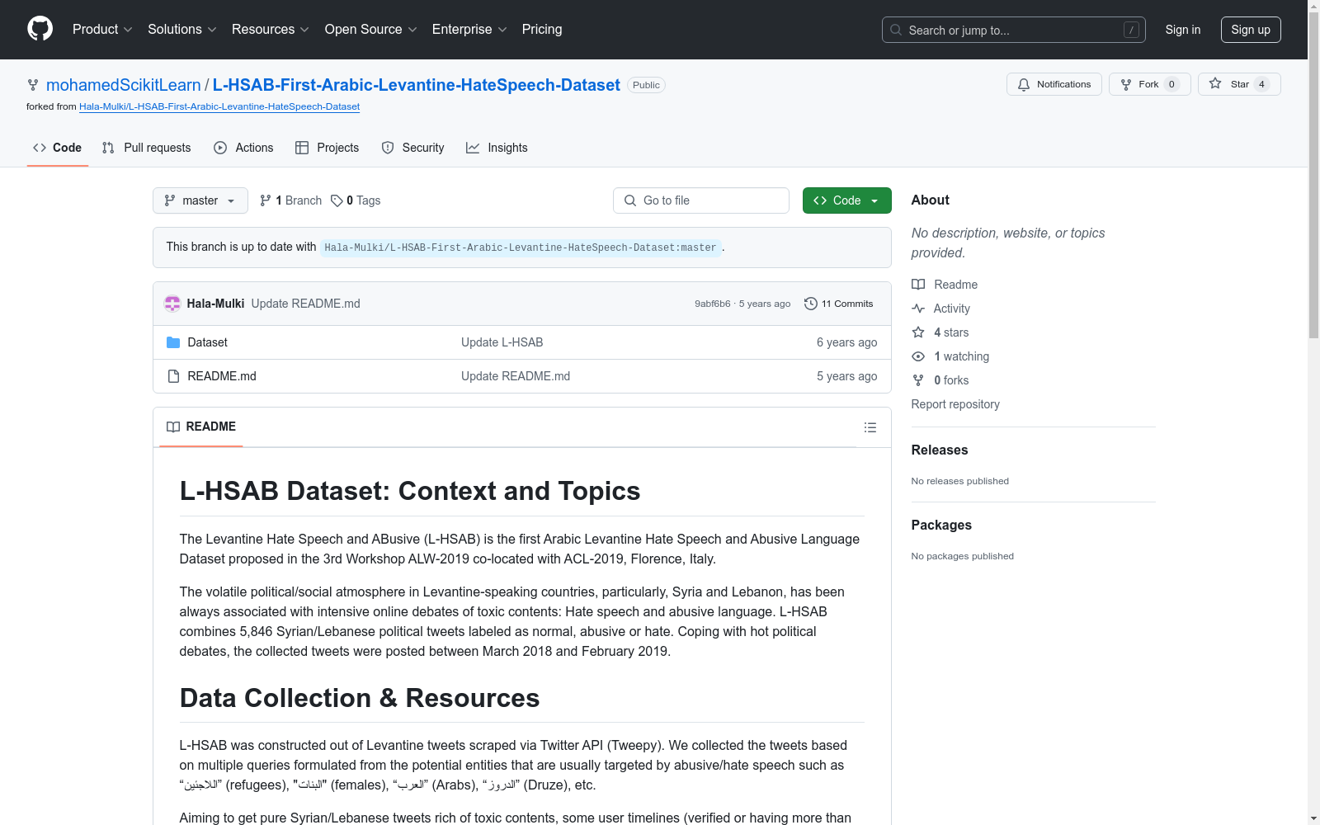Image resolution: width=1320 pixels, height=825 pixels.
Task: Focus the Search or jump to field
Action: coord(1014,30)
